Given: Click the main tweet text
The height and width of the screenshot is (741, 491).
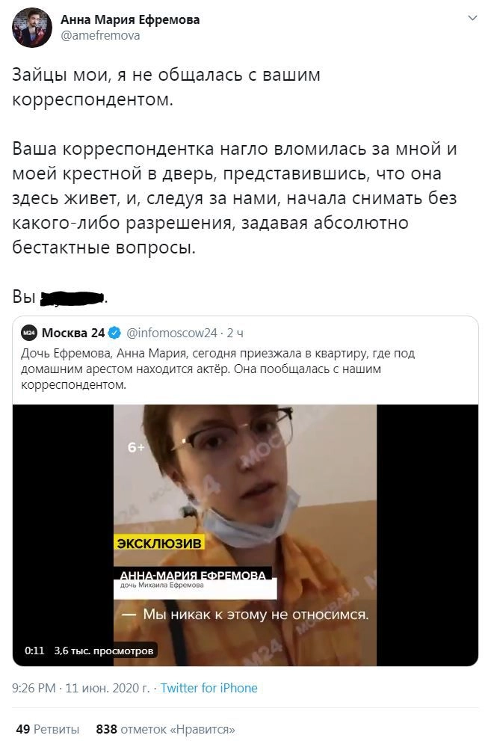Looking at the screenshot, I should pyautogui.click(x=235, y=185).
